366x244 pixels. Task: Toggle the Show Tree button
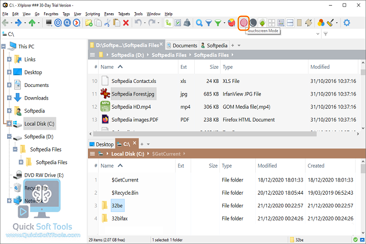point(169,23)
